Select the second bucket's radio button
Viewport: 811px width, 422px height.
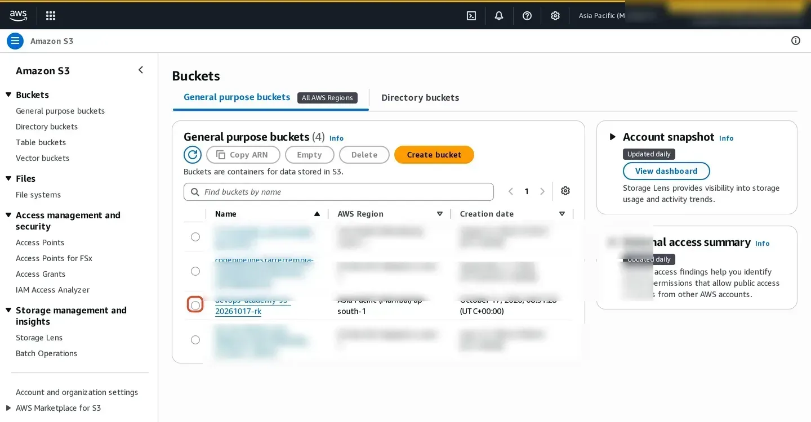195,271
